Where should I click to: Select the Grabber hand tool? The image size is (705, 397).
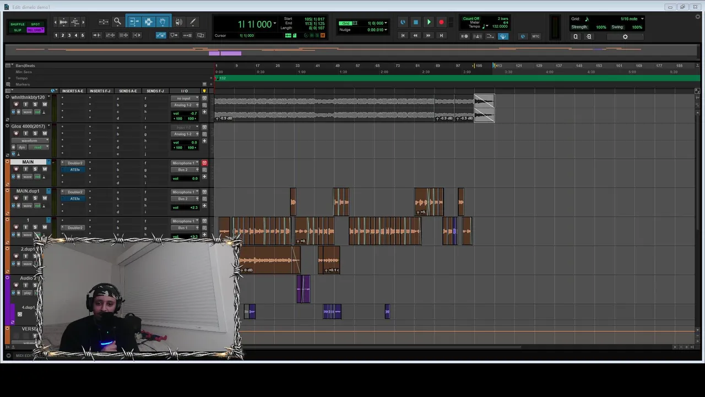coord(162,22)
